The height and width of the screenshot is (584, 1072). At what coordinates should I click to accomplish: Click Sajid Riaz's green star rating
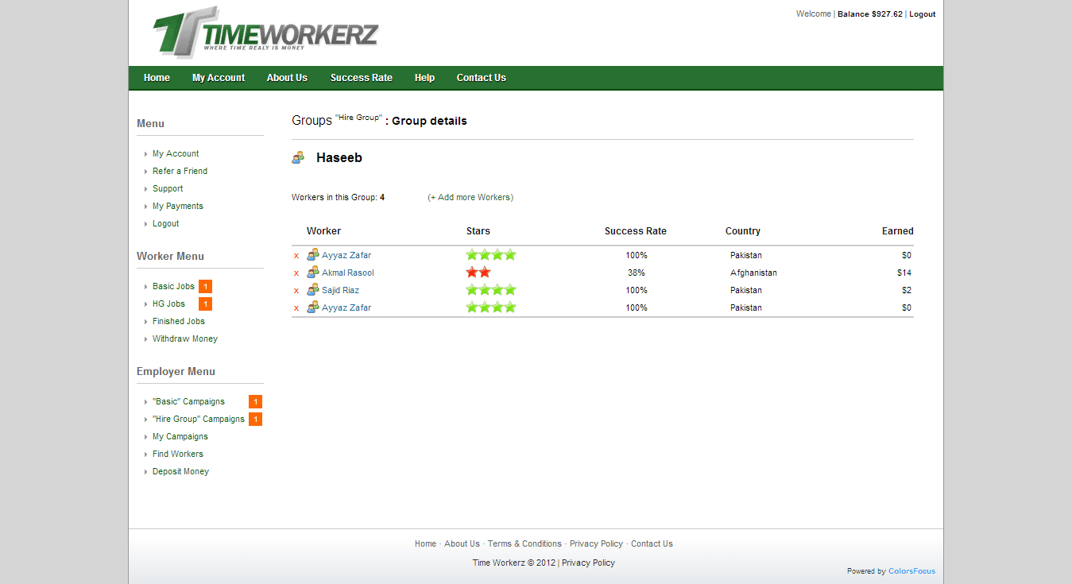[491, 290]
